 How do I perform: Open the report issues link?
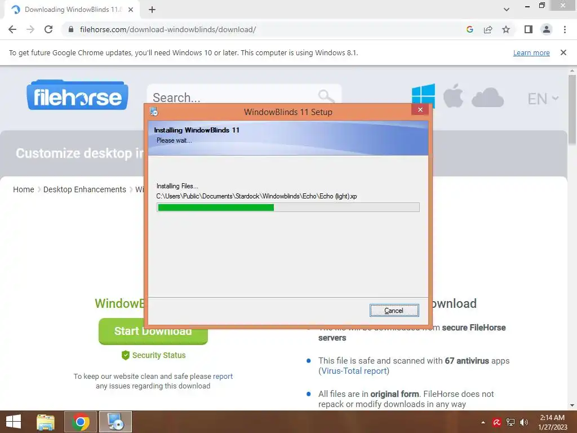point(223,376)
